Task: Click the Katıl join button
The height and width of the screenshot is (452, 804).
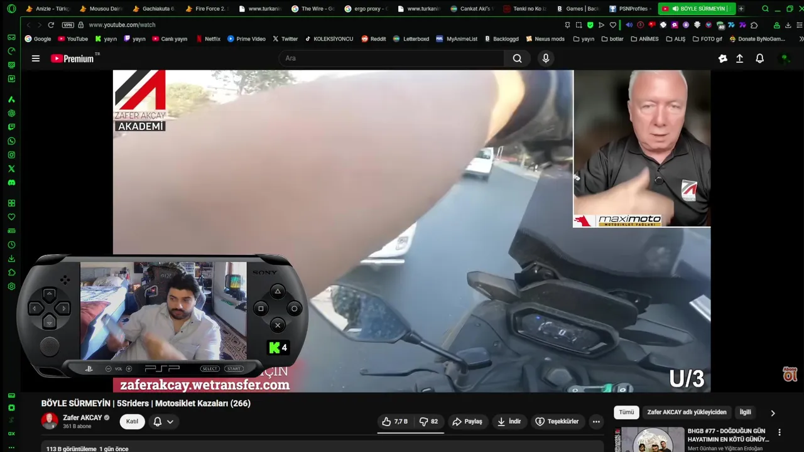Action: (x=132, y=421)
